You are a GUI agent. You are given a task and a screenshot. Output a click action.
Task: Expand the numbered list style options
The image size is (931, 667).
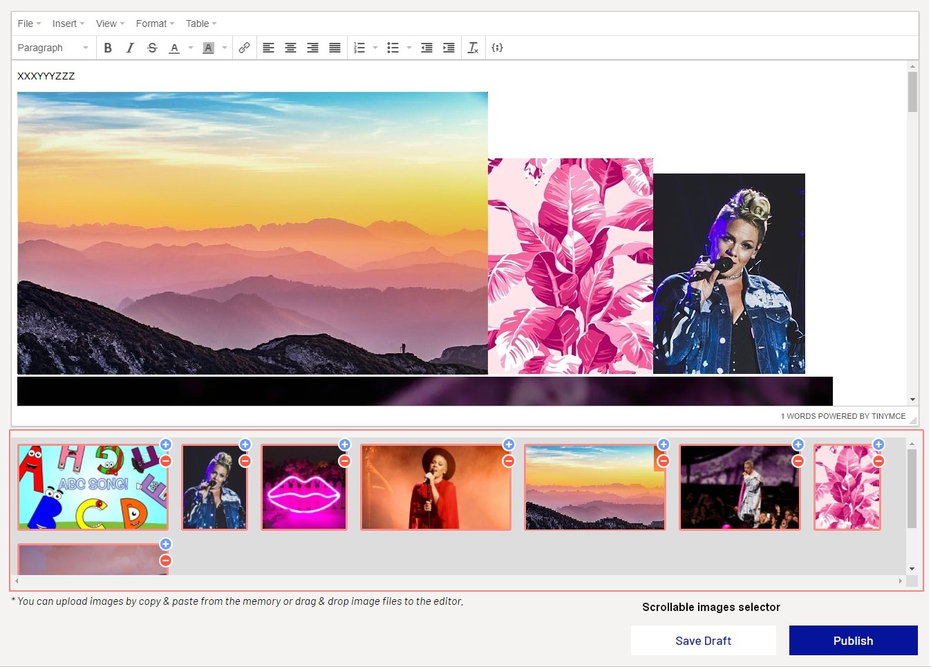pyautogui.click(x=375, y=48)
